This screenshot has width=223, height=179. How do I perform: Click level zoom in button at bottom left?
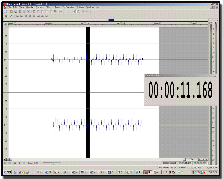(x=4, y=159)
